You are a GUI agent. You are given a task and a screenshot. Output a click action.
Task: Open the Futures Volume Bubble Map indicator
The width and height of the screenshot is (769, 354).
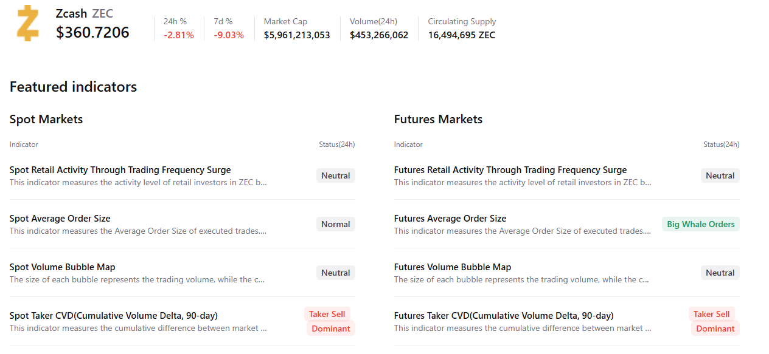click(x=452, y=267)
